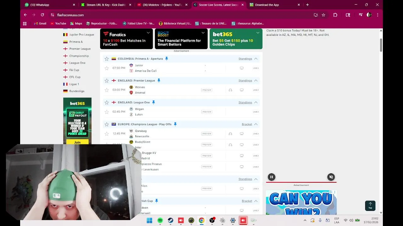403x226 pixels.
Task: Expand the bet365 ad dropdown arrow
Action: point(258,33)
